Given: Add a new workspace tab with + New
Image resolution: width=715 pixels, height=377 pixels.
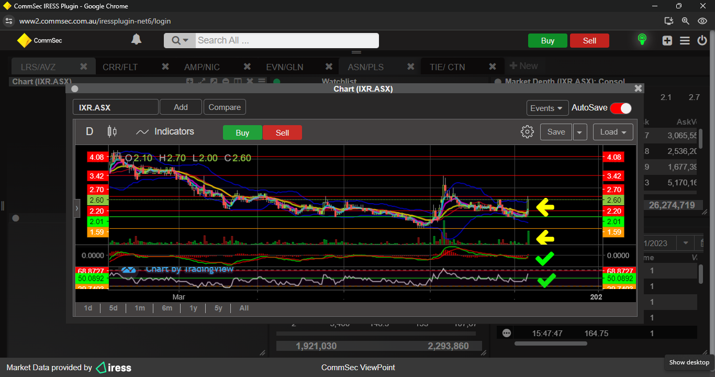Looking at the screenshot, I should click(523, 66).
